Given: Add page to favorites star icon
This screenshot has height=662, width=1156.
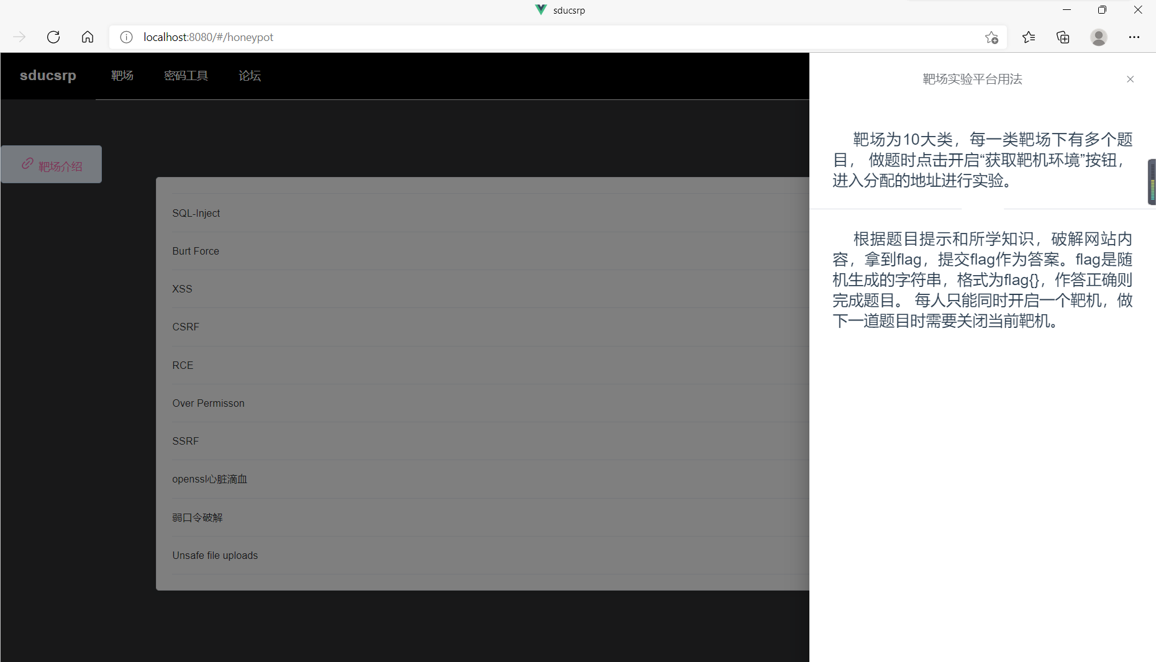Looking at the screenshot, I should pos(991,38).
